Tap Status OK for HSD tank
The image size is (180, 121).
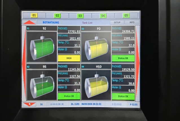(x=123, y=96)
